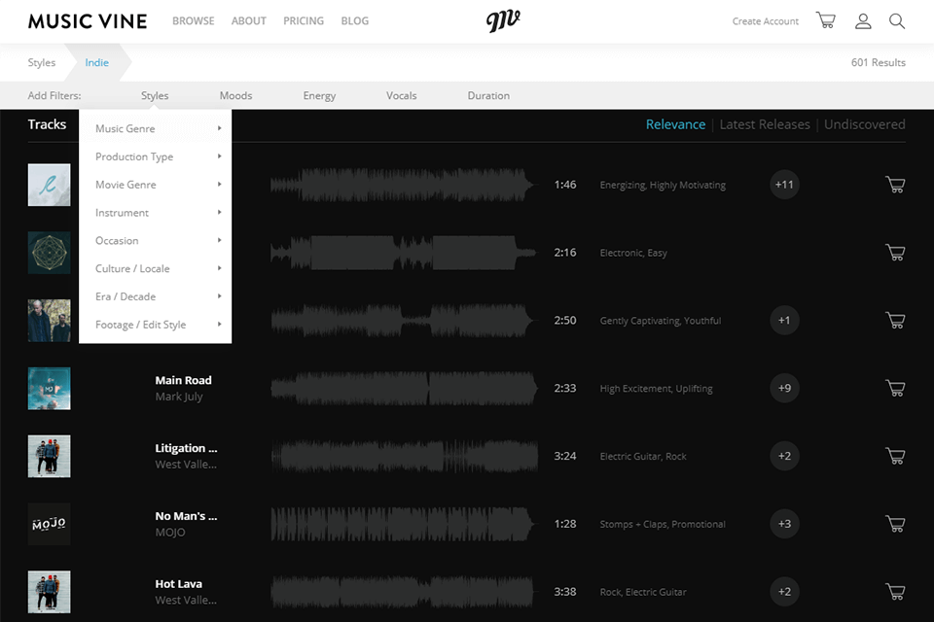Open the Styles filter dropdown
934x622 pixels.
155,95
